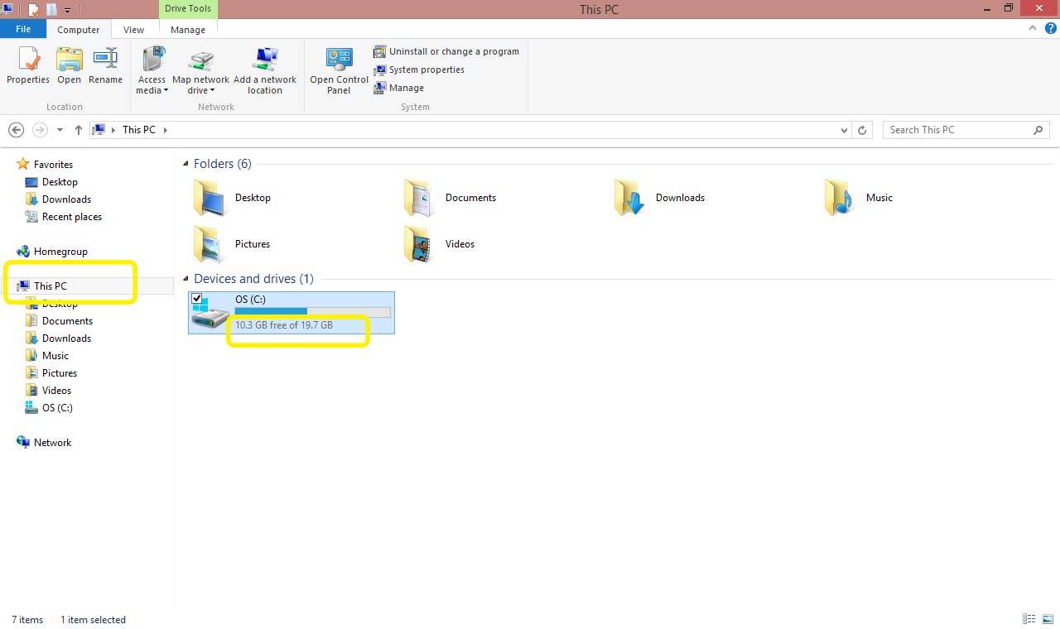The image size is (1060, 629).
Task: Open the recent locations dropdown arrow
Action: [60, 130]
